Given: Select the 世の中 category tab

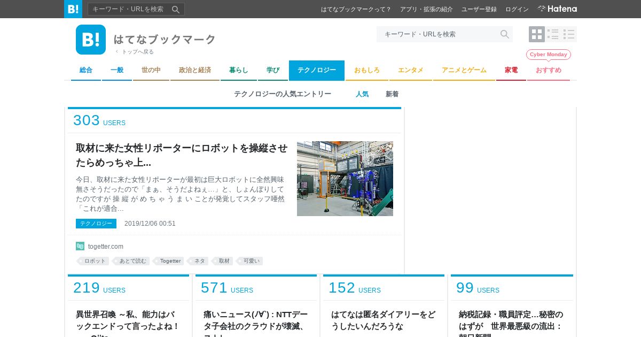Looking at the screenshot, I should click(151, 70).
